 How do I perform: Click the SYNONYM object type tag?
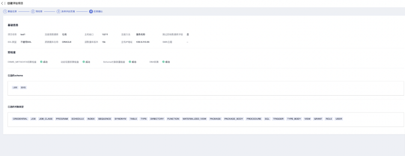(121, 119)
